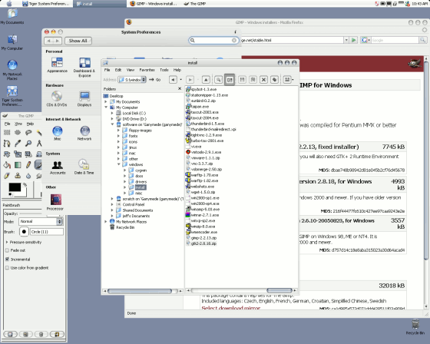Open Date & Time preferences pane
430x344 pixels.
pyautogui.click(x=84, y=167)
